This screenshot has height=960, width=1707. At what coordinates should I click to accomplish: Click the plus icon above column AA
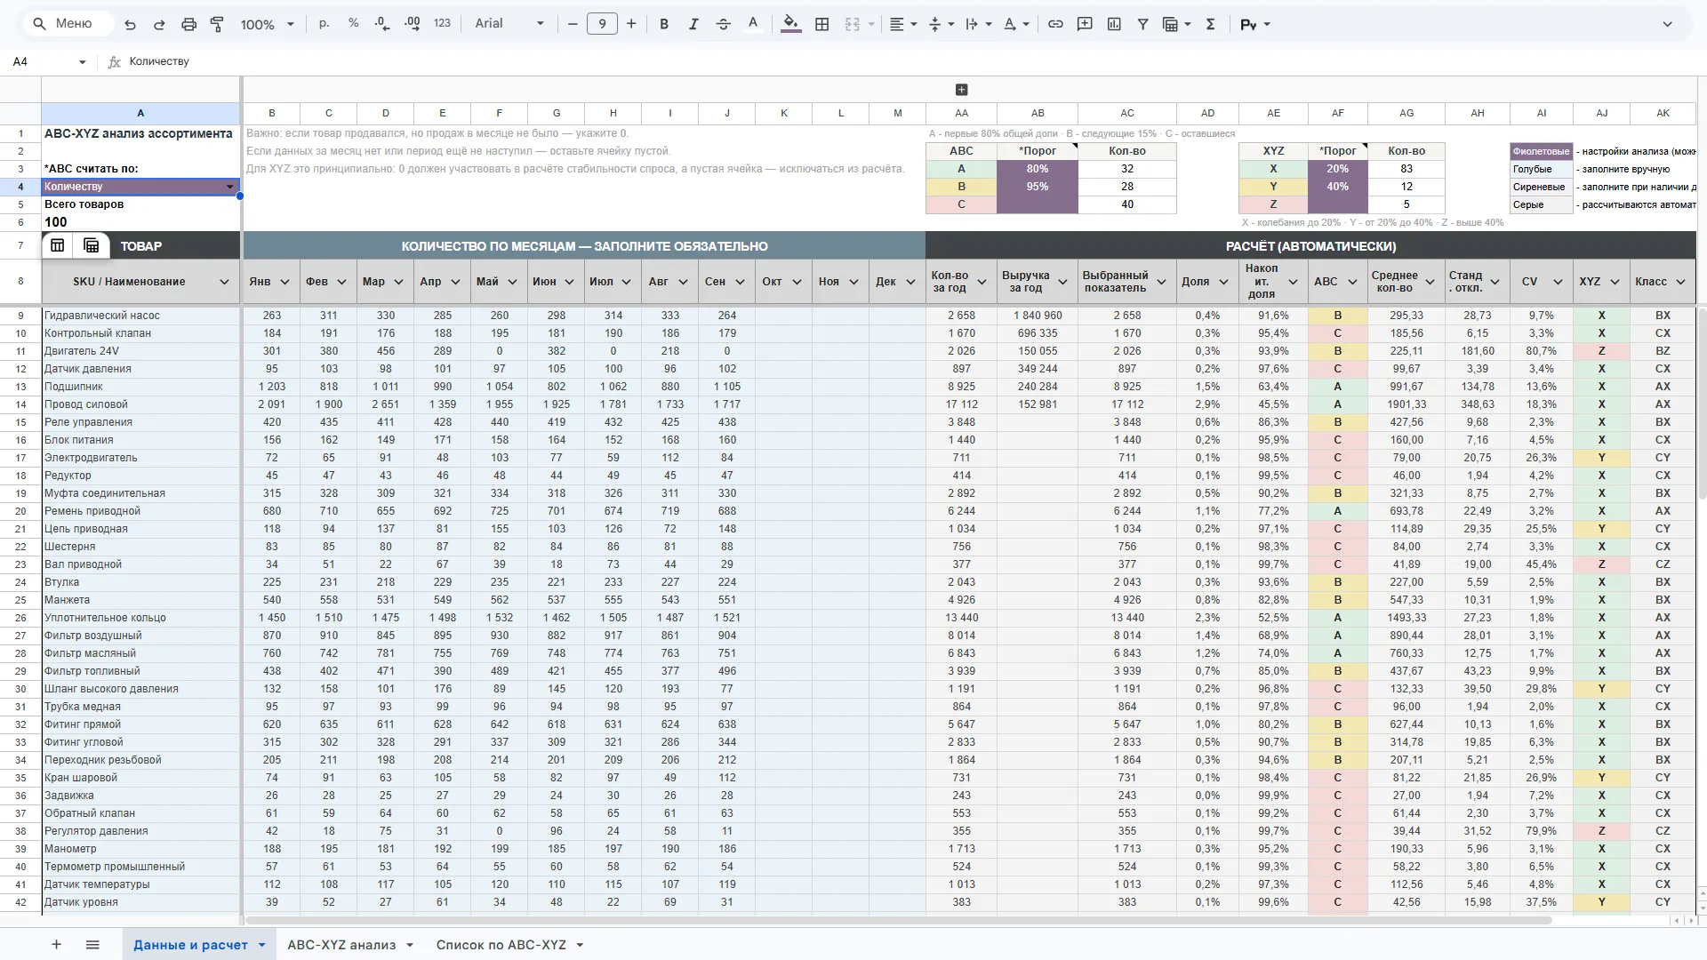click(x=961, y=90)
